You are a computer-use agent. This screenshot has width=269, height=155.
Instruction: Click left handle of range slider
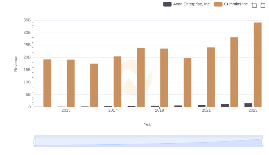(x=35, y=142)
